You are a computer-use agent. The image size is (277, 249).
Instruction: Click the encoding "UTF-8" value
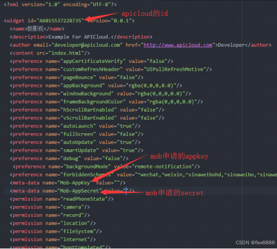[100, 5]
